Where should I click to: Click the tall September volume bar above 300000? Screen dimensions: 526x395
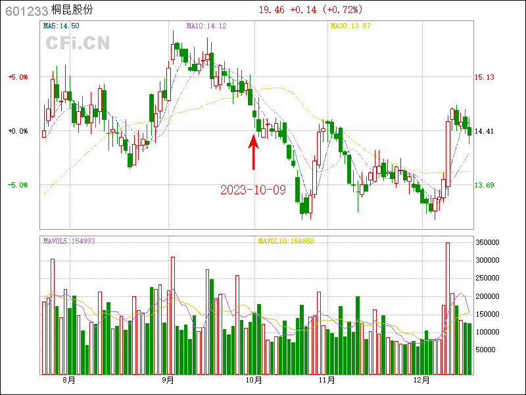coord(173,316)
